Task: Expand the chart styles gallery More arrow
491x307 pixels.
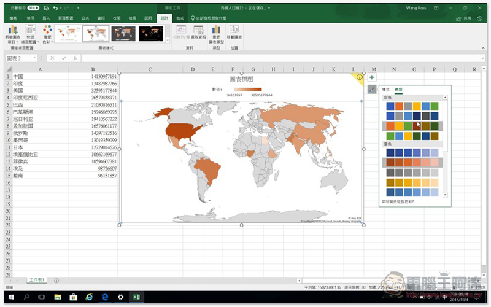Action: [x=168, y=41]
